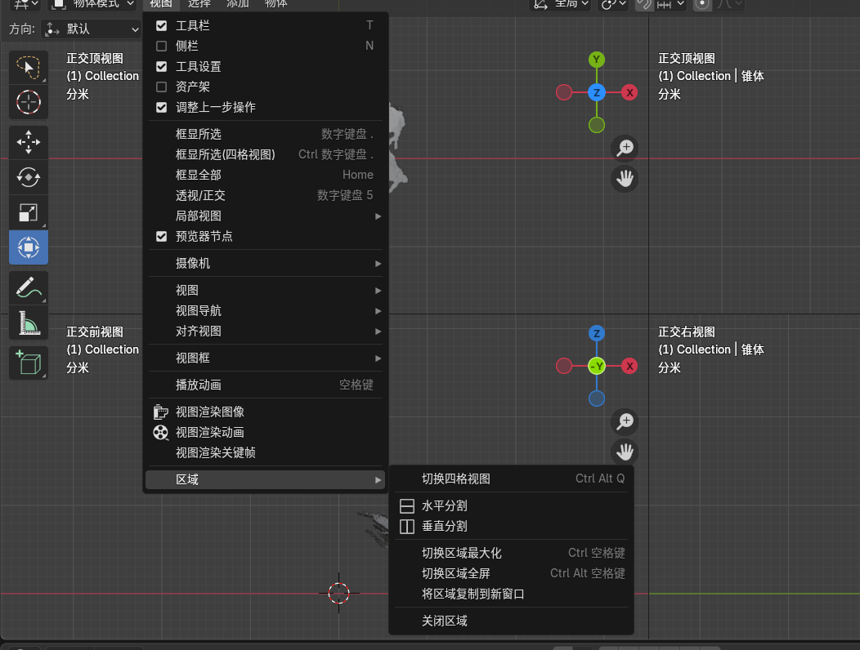The image size is (860, 650).
Task: Click pan hand icon in top view
Action: pos(625,179)
